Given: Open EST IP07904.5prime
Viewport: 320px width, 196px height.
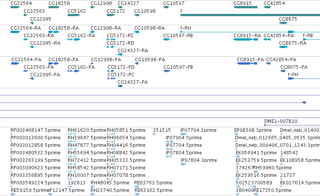Looking at the screenshot, I should 184,138.
